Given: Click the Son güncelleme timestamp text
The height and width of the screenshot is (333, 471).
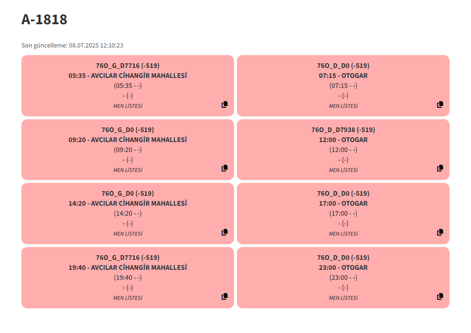Looking at the screenshot, I should click(72, 45).
